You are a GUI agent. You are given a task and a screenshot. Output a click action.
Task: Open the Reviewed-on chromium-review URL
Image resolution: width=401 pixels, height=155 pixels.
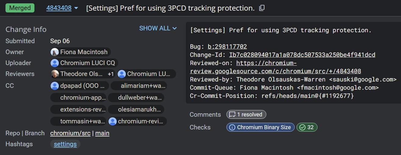click(x=275, y=71)
